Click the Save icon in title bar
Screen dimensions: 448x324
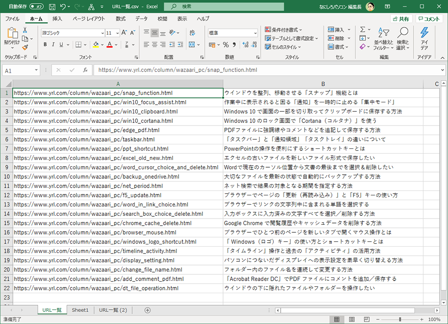tap(52, 7)
